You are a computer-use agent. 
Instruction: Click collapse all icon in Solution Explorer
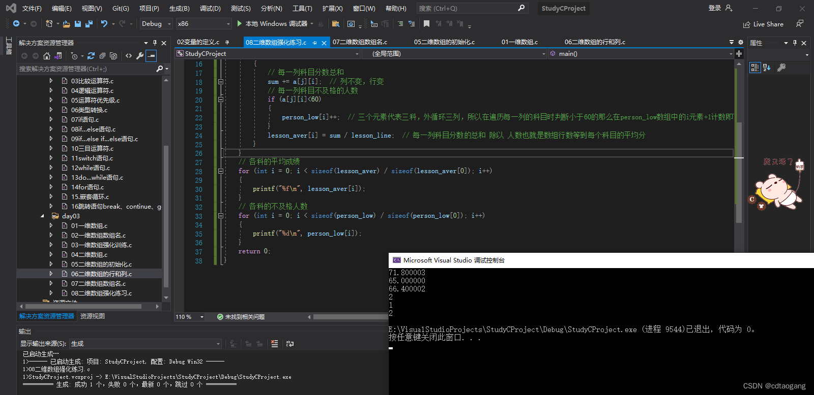[102, 56]
